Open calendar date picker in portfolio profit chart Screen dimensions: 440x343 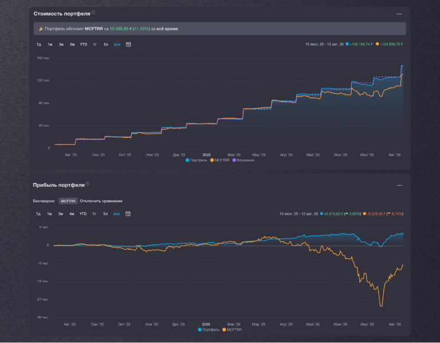click(128, 214)
